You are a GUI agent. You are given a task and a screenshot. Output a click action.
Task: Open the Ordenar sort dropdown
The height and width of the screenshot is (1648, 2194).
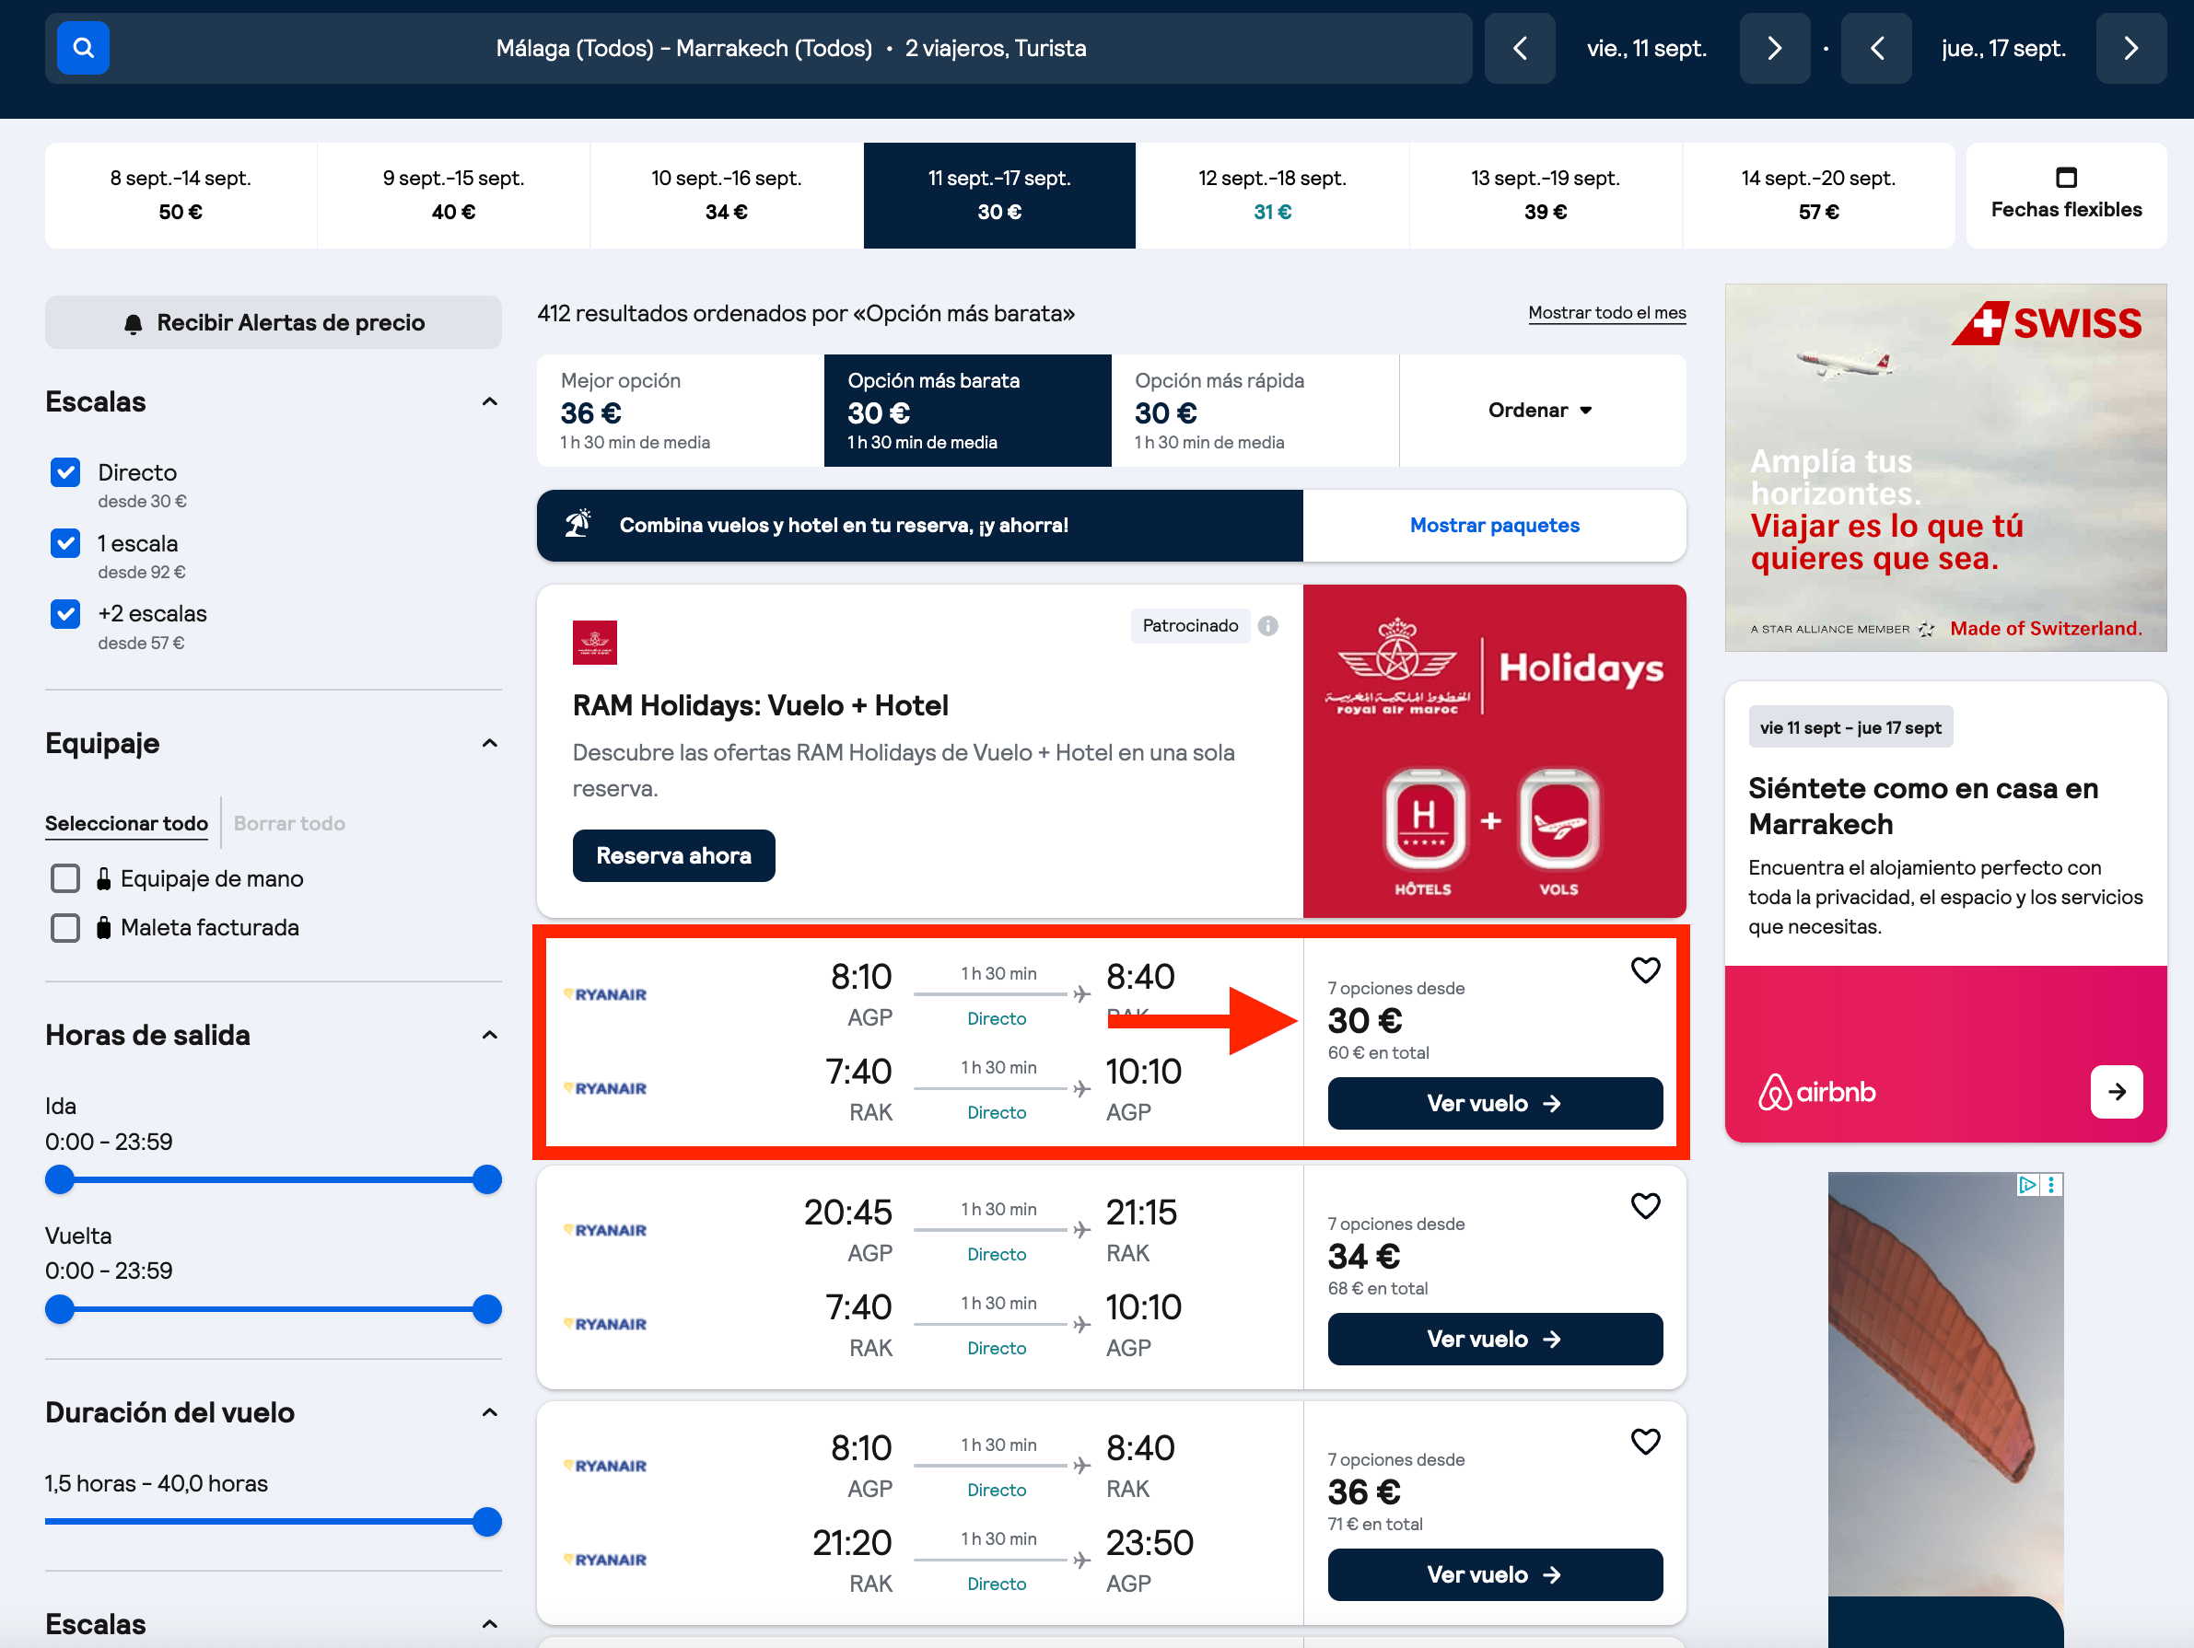tap(1541, 411)
